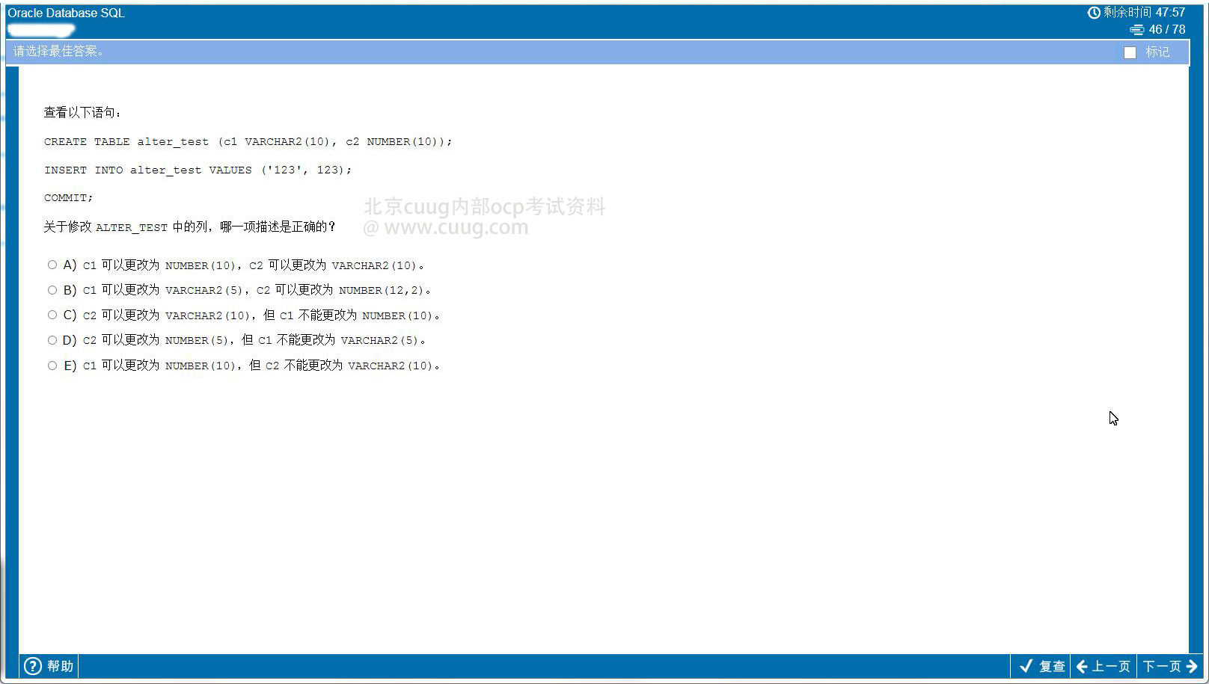Screen dimensions: 1209x684
Task: Click option A text about NUMBER(10) and VARCHAR2(10)
Action: (x=254, y=265)
